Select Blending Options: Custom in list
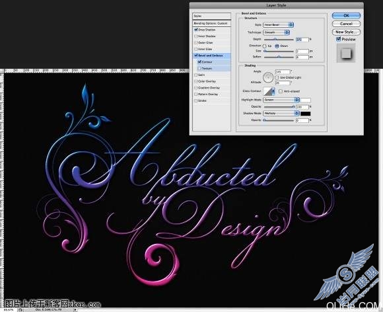The image size is (383, 312). tap(211, 23)
